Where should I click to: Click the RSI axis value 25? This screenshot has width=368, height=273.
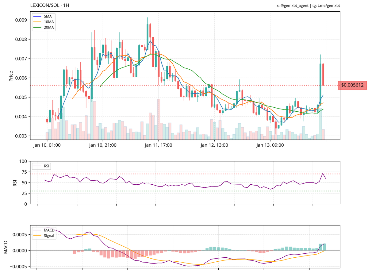(x=24, y=193)
